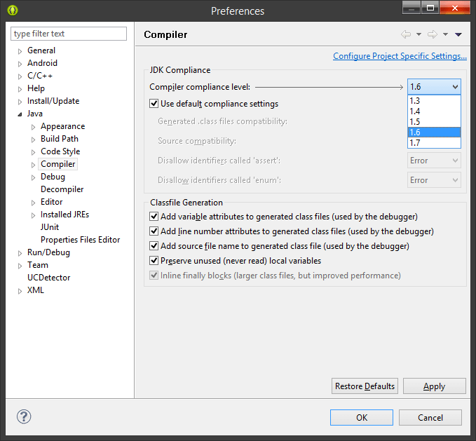The width and height of the screenshot is (476, 441).
Task: Expand the Build Path subtree
Action: click(33, 140)
